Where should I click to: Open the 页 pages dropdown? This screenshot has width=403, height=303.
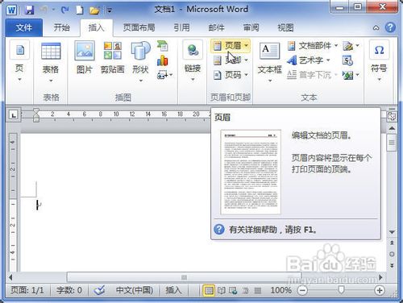tap(19, 61)
